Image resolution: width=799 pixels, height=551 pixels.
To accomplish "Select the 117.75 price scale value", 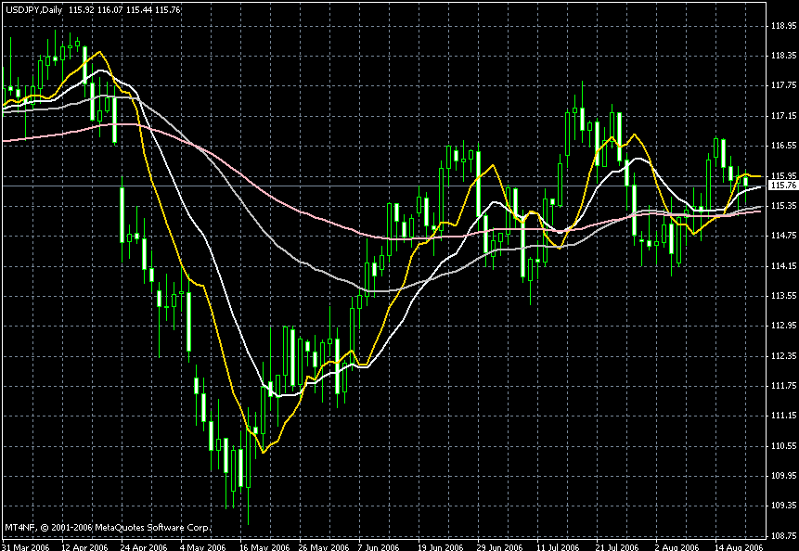I will coord(784,85).
